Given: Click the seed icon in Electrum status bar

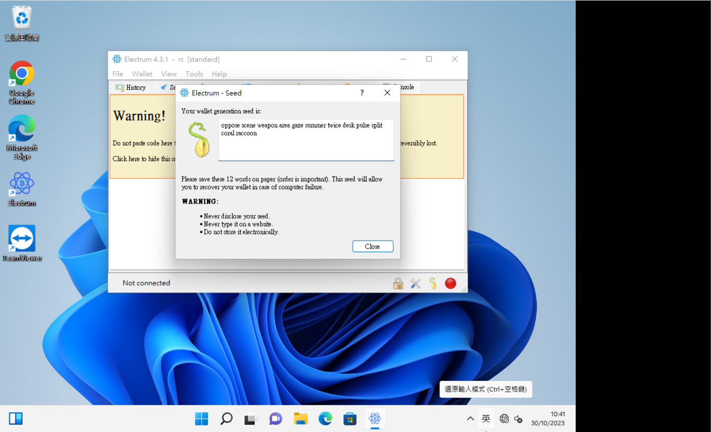Looking at the screenshot, I should (433, 283).
